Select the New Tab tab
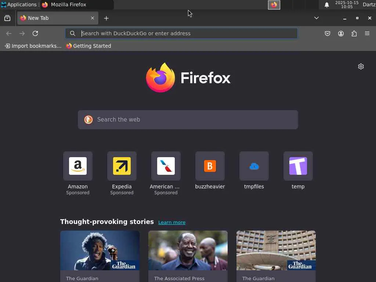376x282 pixels. point(58,18)
